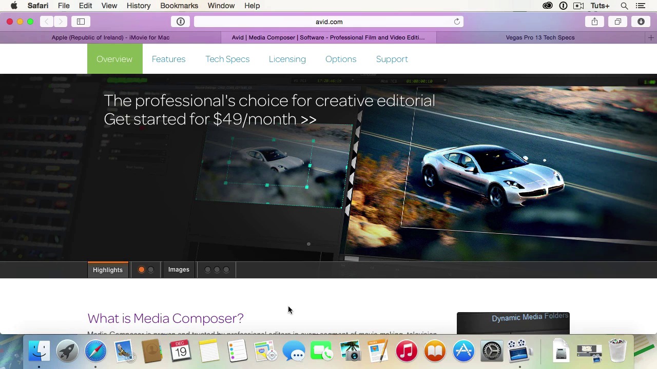Open FaceTime from the Dock
Screen dimensions: 657x369
coord(322,351)
